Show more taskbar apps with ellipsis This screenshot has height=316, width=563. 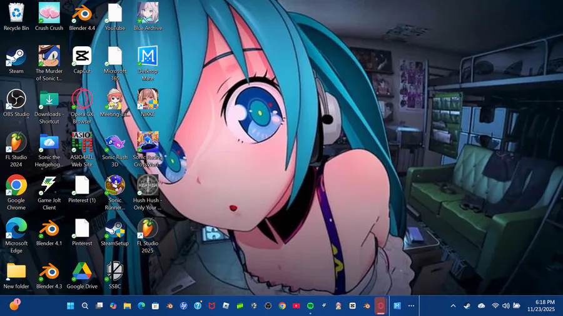[x=412, y=305]
